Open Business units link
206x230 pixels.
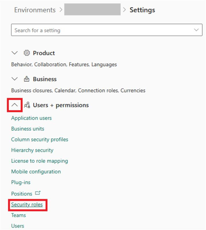click(28, 129)
